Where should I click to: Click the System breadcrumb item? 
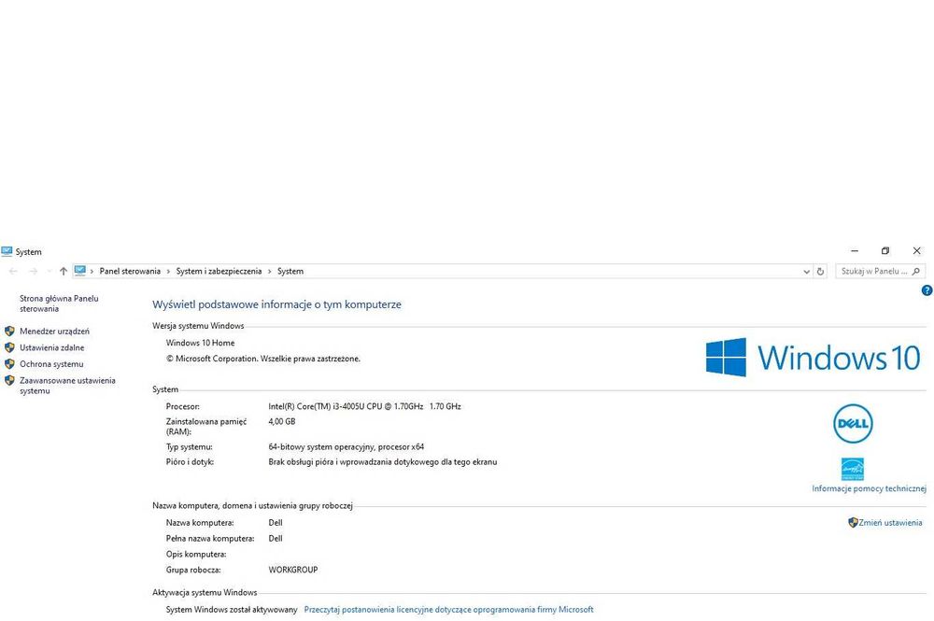pyautogui.click(x=290, y=271)
